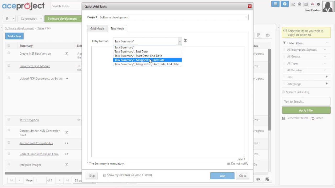This screenshot has width=335, height=188.
Task: Enable Show my new tasks checkbox
Action: [105, 175]
